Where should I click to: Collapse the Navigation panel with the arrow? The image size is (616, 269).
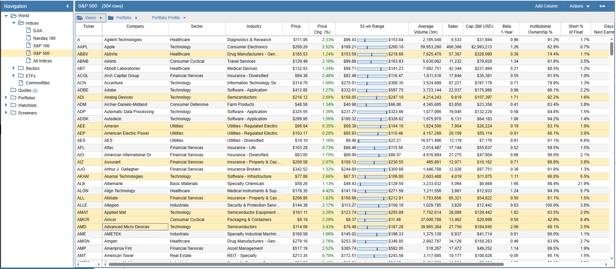(x=67, y=6)
